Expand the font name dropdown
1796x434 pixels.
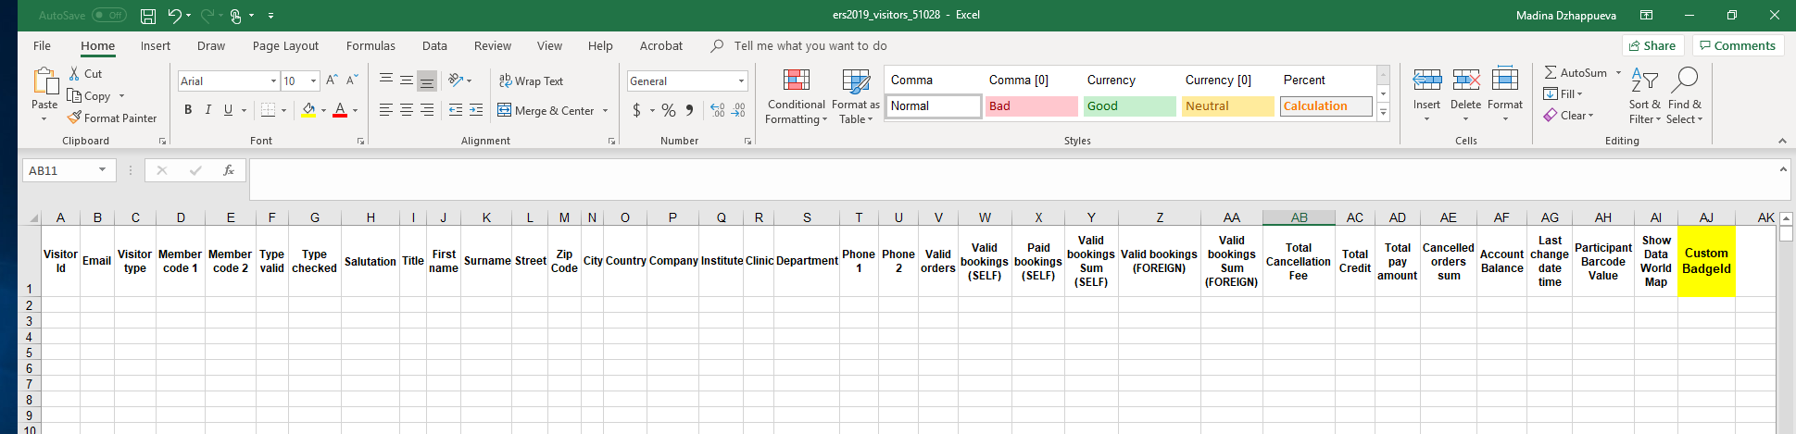coord(273,81)
